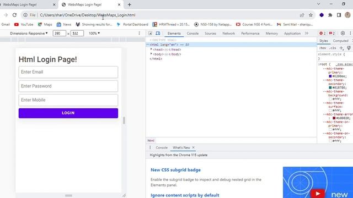Viewport: 353px width, 198px height.
Task: Focus the Enter Email field
Action: (x=68, y=72)
